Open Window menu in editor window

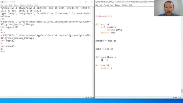pos(125,5)
